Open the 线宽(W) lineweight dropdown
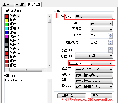This screenshot has height=103, width=118. [94, 69]
